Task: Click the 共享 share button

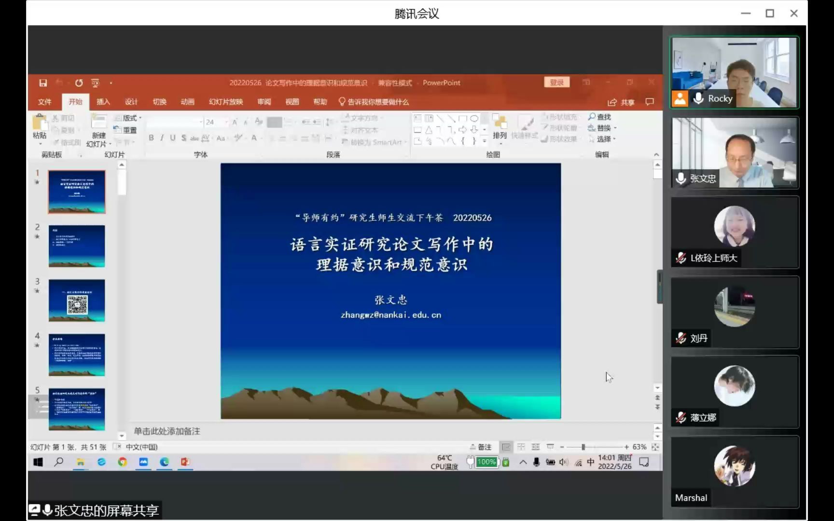Action: tap(621, 102)
